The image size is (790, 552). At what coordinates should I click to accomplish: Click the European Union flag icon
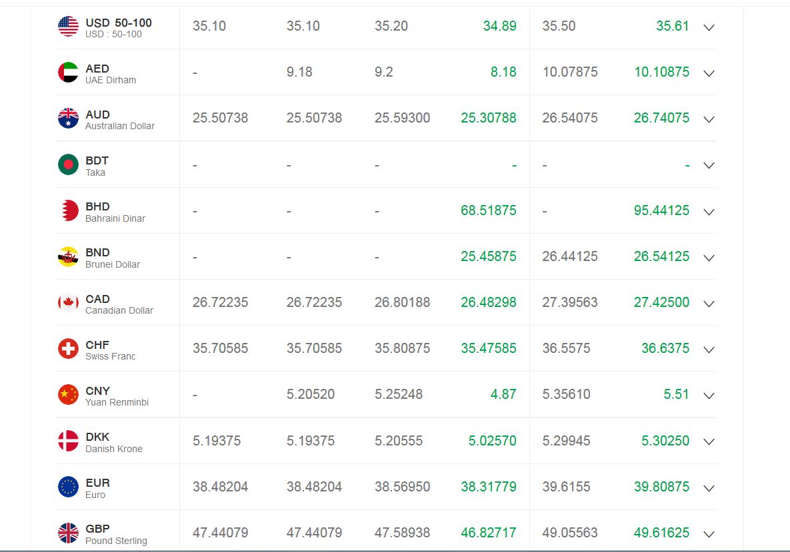pos(68,487)
